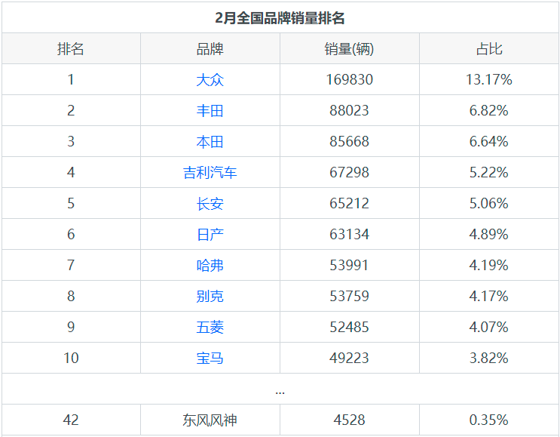Image resolution: width=560 pixels, height=437 pixels.
Task: Open the 哈弗 brand link
Action: (210, 266)
